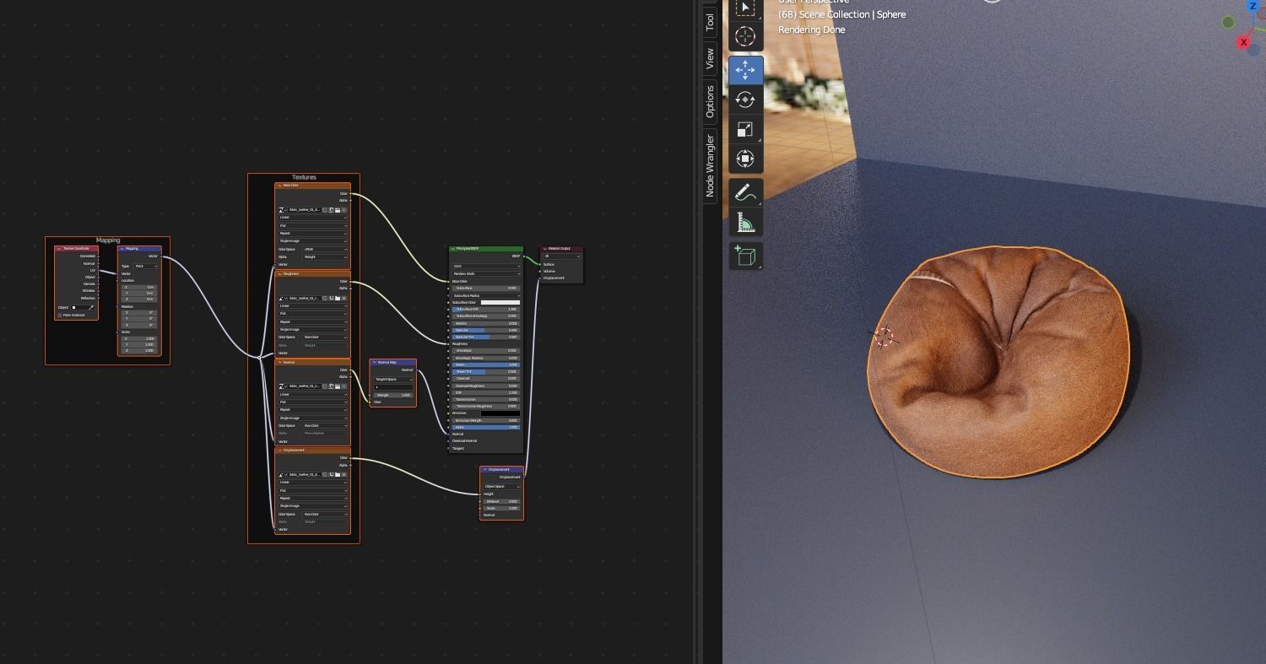This screenshot has width=1266, height=664.
Task: Unlink the image in Base Color node
Action: 344,210
